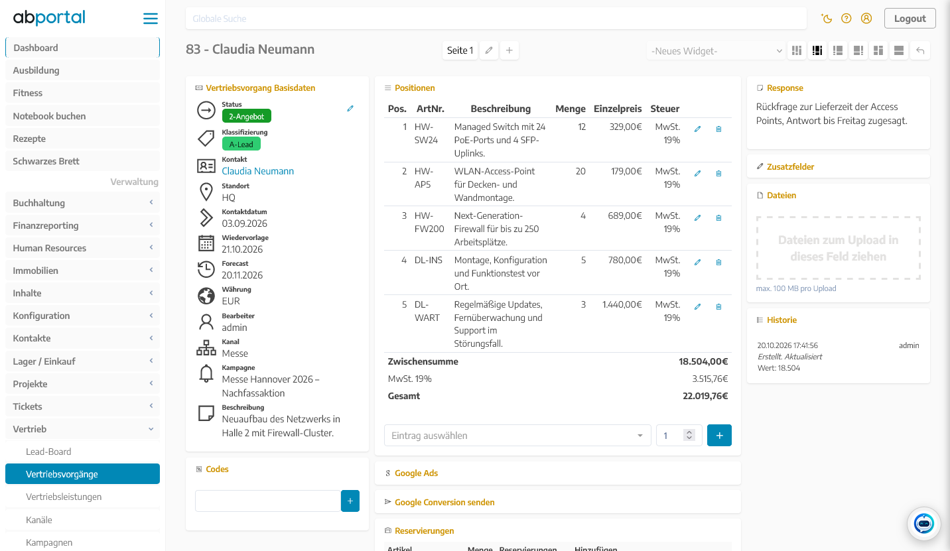
Task: Edit the Status pencil icon
Action: coord(350,108)
